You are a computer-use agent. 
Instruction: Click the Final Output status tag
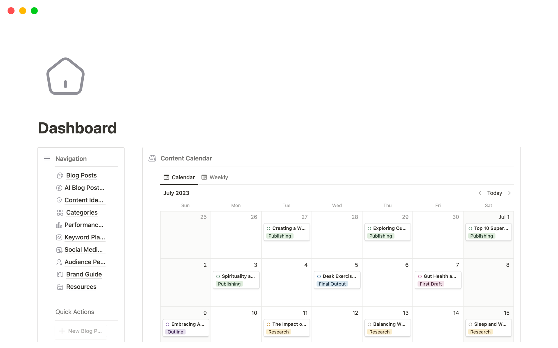pos(332,284)
